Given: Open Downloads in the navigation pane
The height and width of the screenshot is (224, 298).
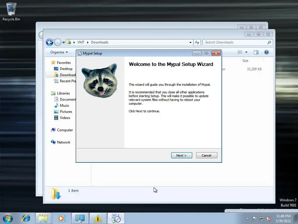Looking at the screenshot, I should tap(68, 75).
